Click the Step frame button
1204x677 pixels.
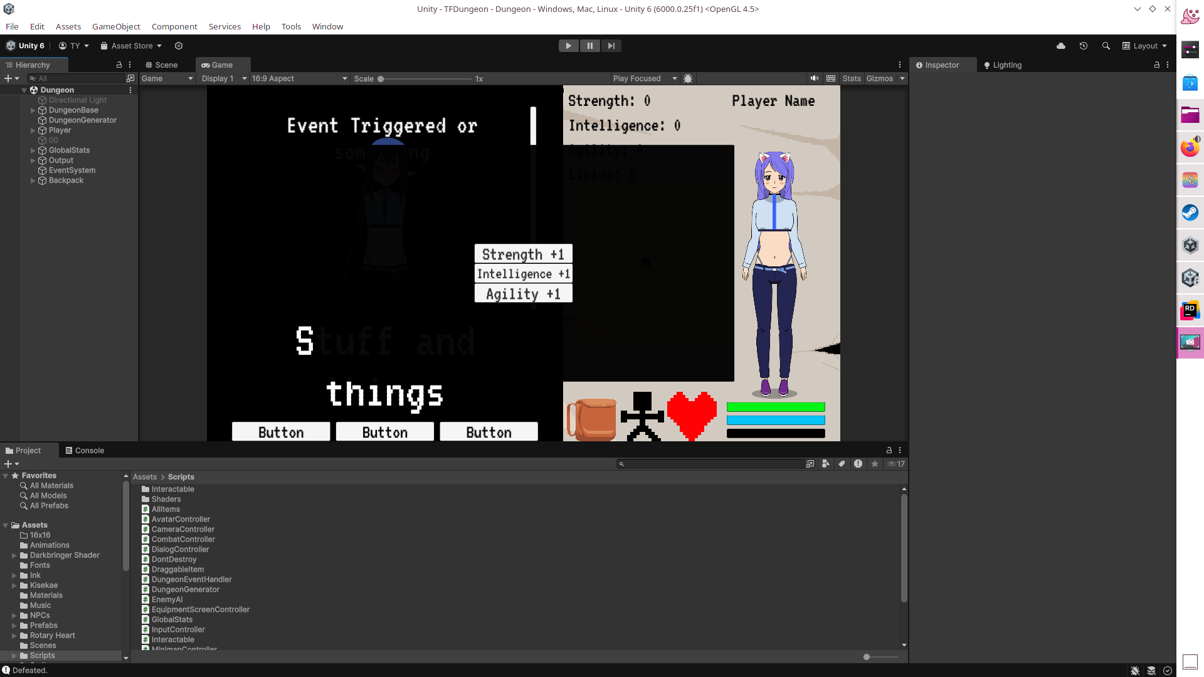click(x=611, y=46)
